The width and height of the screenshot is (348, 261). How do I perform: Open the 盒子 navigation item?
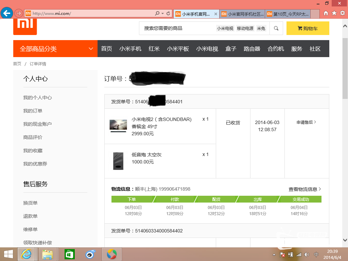231,49
